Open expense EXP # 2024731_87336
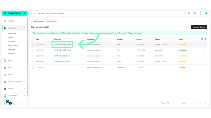Image resolution: width=211 pixels, height=118 pixels. coord(62,56)
